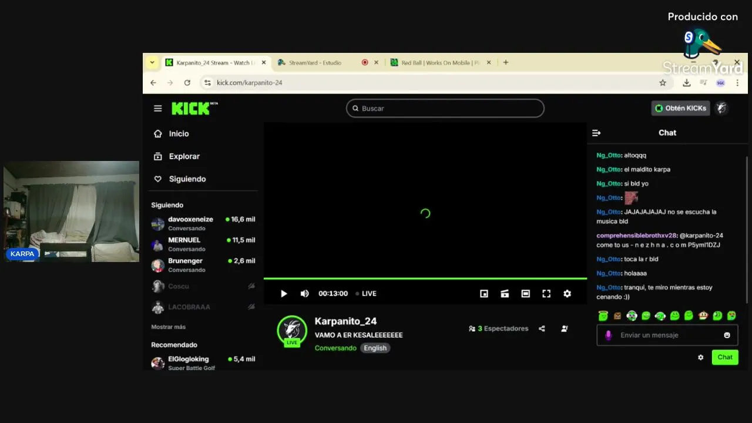Open the Kick hamburger sidebar menu
The width and height of the screenshot is (752, 423).
157,108
